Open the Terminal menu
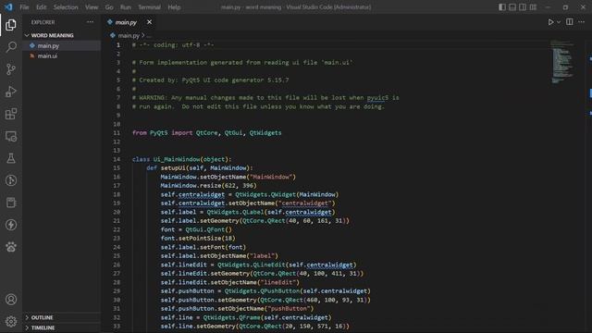This screenshot has width=592, height=333. [x=149, y=7]
